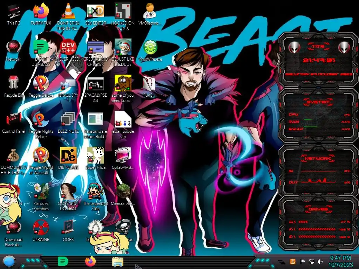Viewport: 359px width, 269px height.
Task: Open the 2PACALYPSE 2.3 console shortcut
Action: [96, 89]
